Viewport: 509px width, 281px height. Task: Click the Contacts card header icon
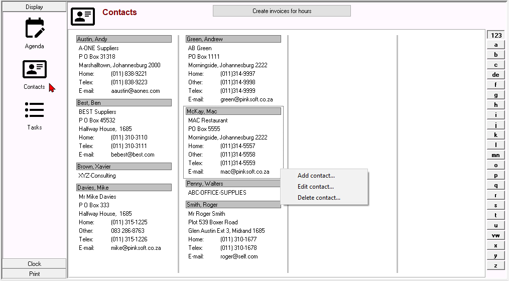tap(83, 17)
